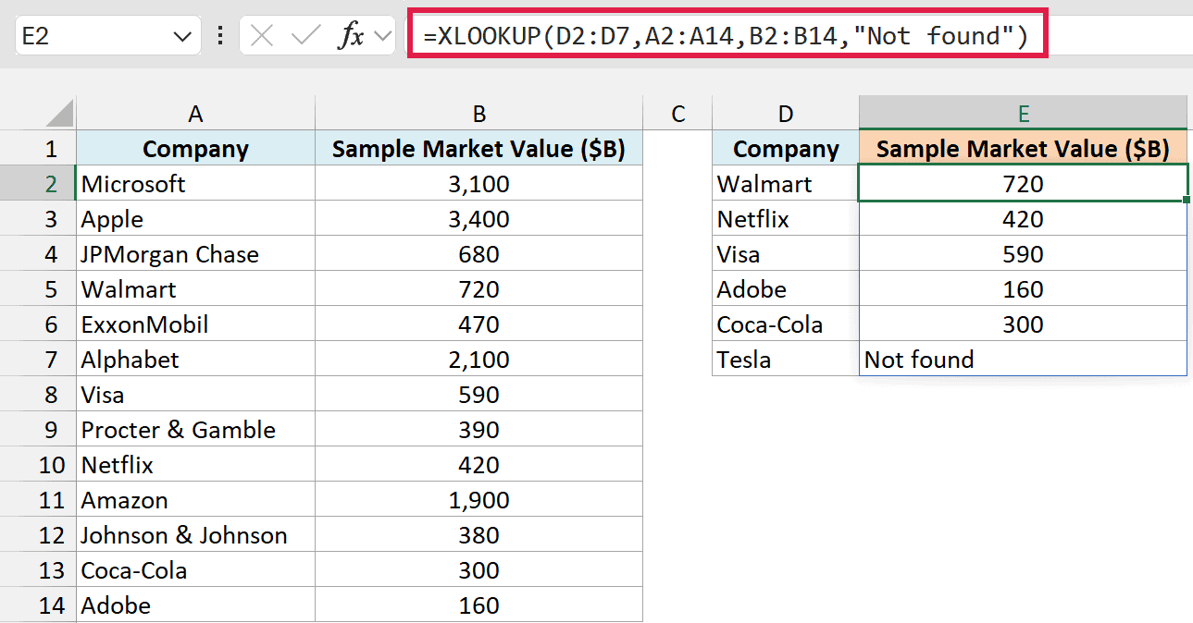
Task: Click the JPMorgan Chase cell
Action: [195, 254]
